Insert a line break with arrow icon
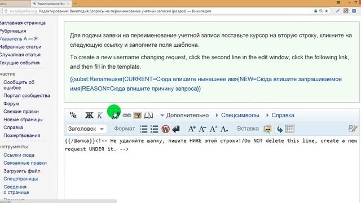Viewport: 361px width, 203px height. point(176,129)
